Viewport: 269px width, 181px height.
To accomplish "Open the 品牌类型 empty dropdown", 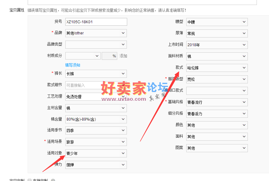I will click(x=96, y=45).
